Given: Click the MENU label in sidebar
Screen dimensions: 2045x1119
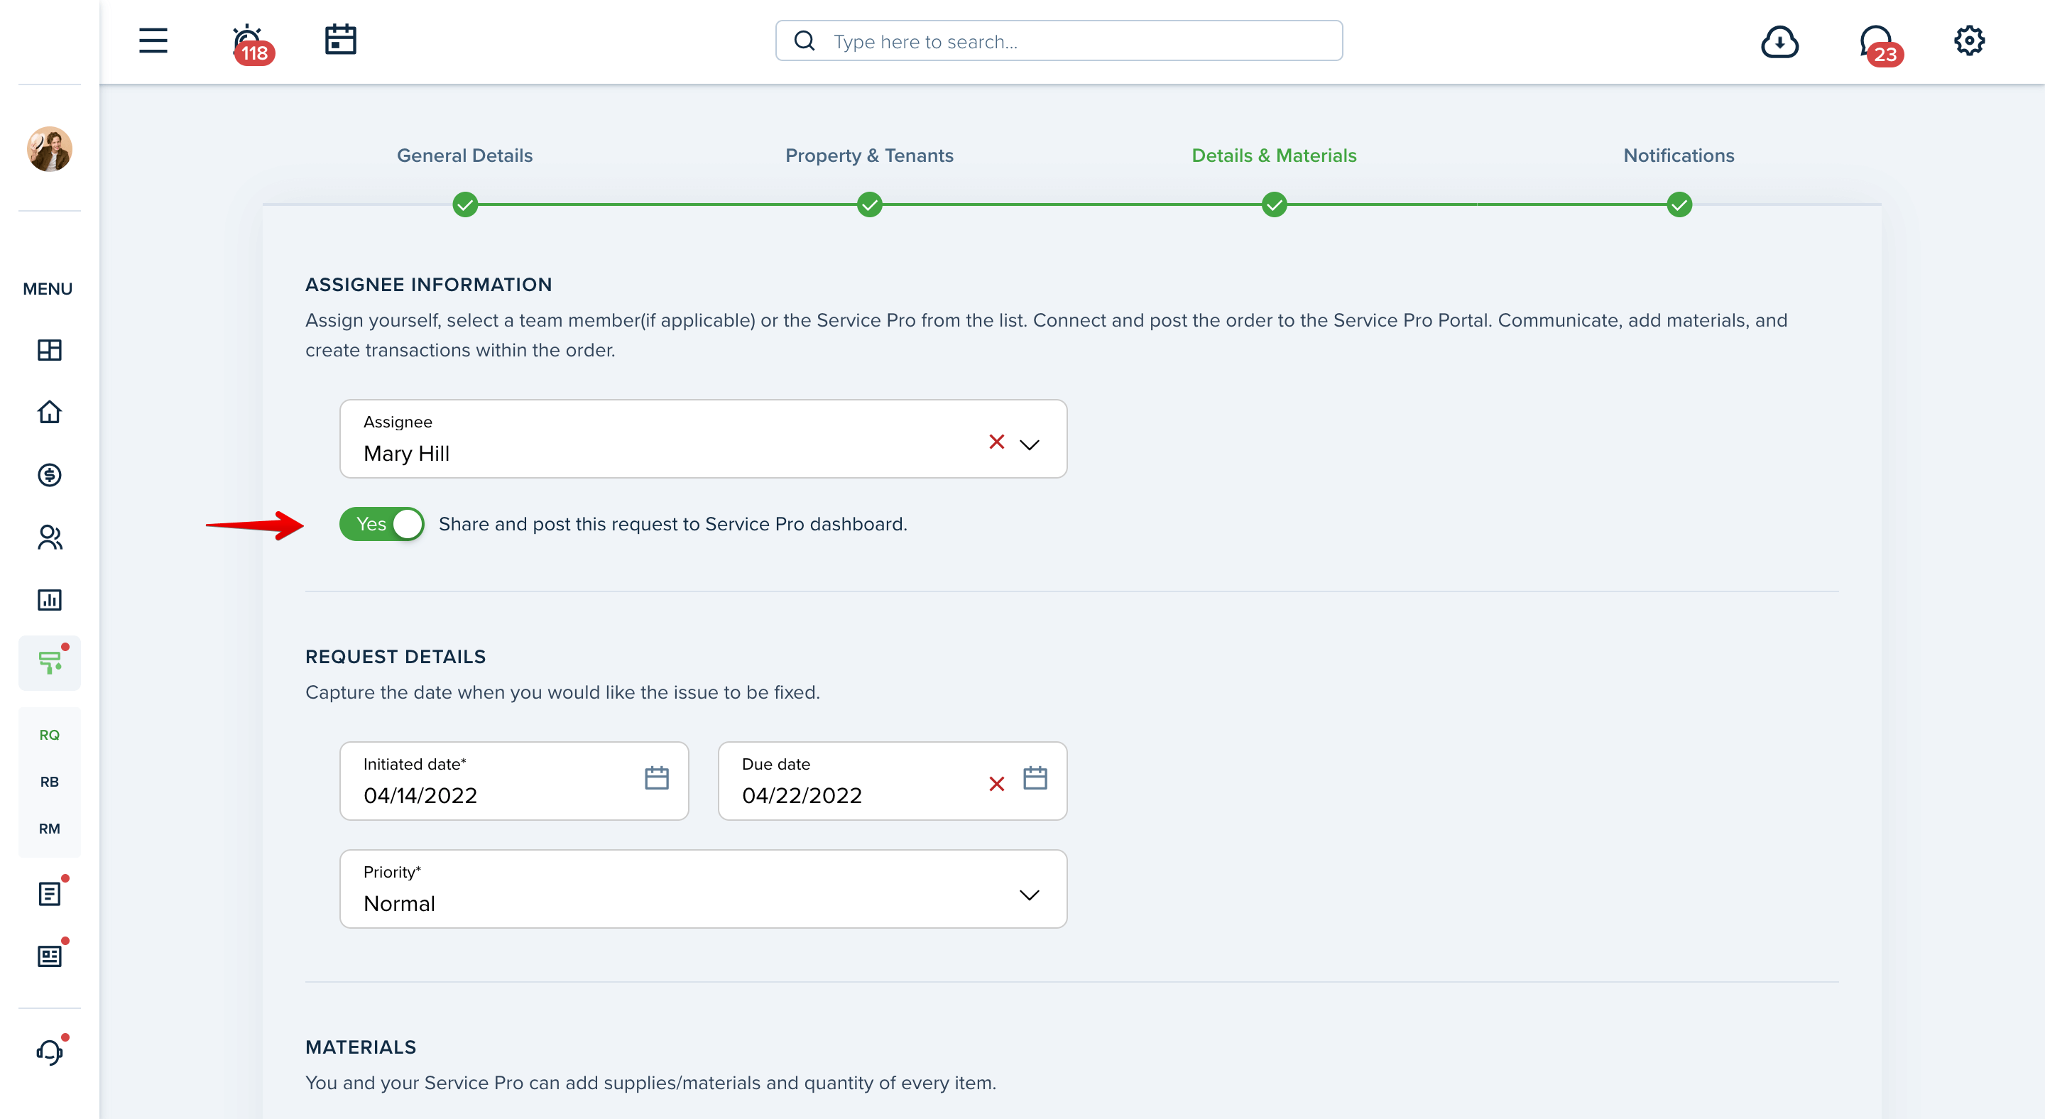Looking at the screenshot, I should 48,289.
